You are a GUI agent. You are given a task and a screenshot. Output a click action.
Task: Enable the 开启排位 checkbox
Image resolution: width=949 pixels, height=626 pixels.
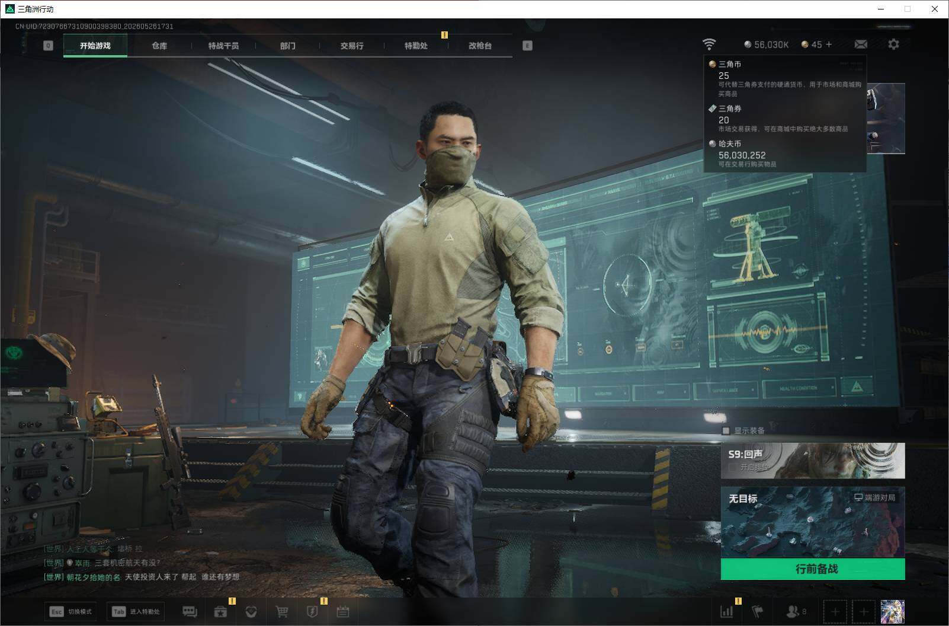pos(733,467)
